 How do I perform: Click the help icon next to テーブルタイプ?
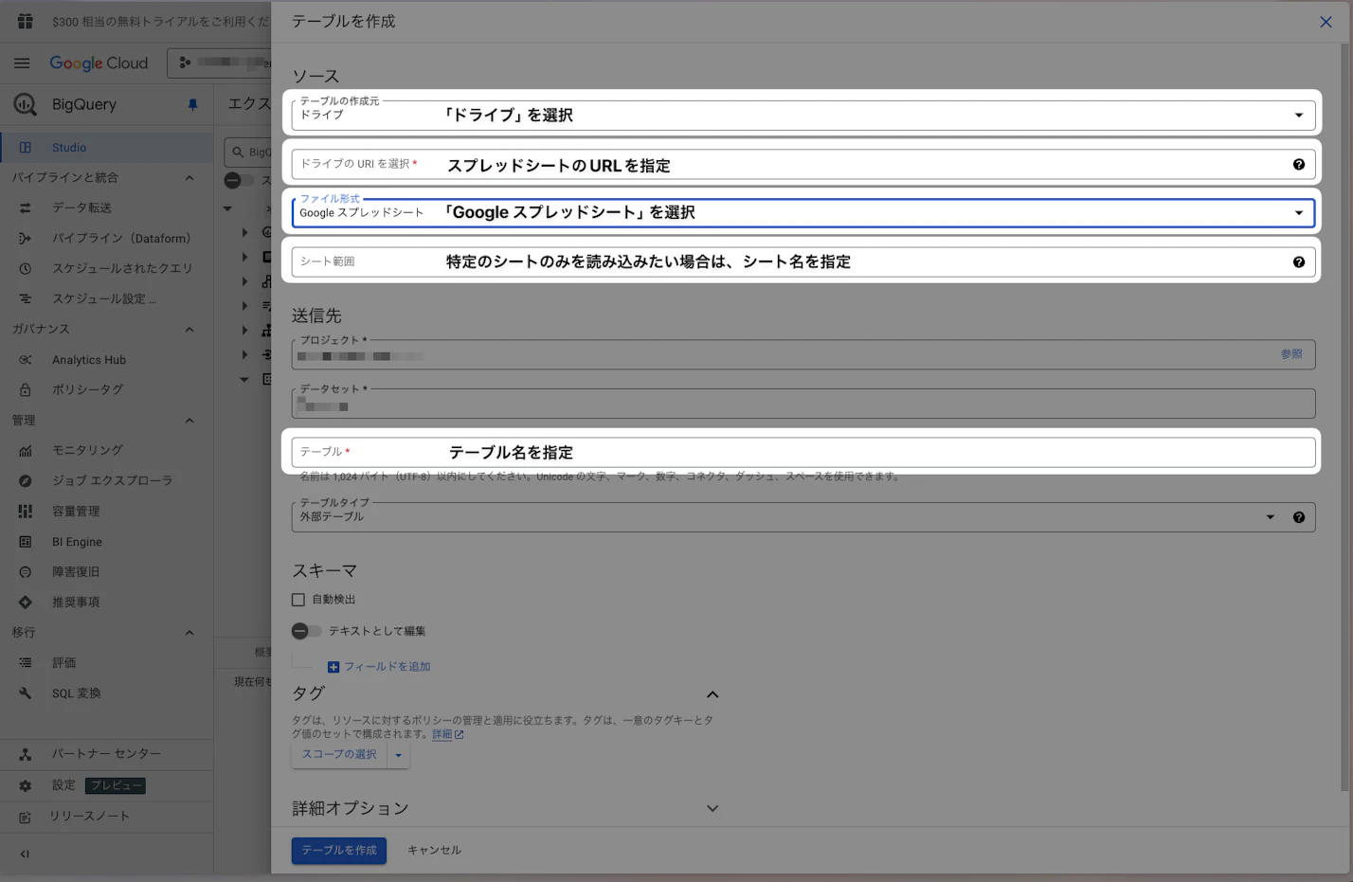1298,517
